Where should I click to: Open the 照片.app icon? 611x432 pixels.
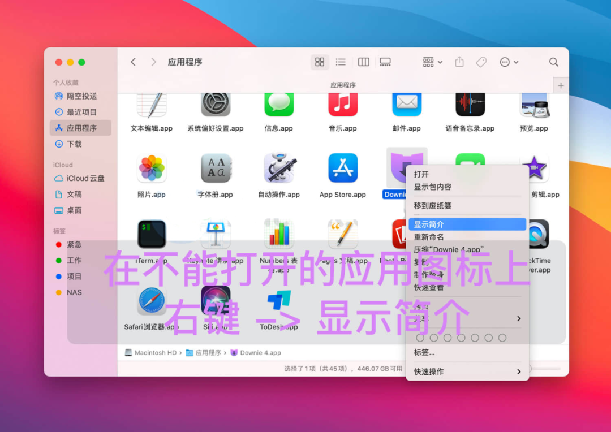coord(152,168)
